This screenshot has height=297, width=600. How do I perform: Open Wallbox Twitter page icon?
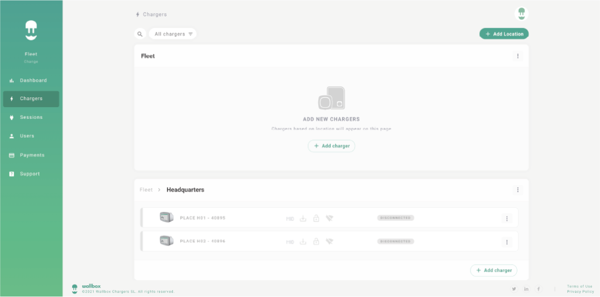(x=514, y=289)
